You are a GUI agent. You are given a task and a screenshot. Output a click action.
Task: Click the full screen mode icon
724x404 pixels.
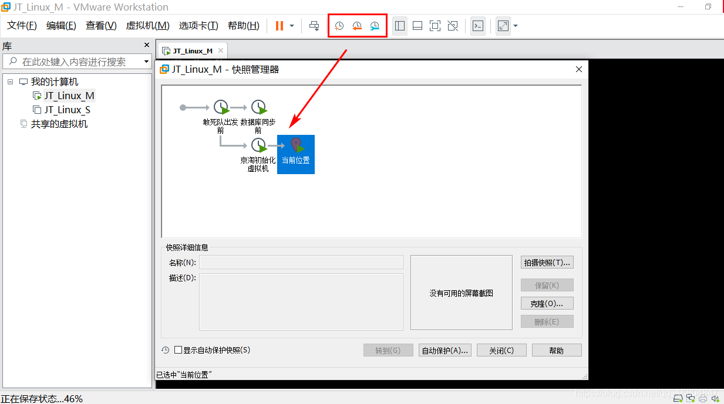[435, 26]
